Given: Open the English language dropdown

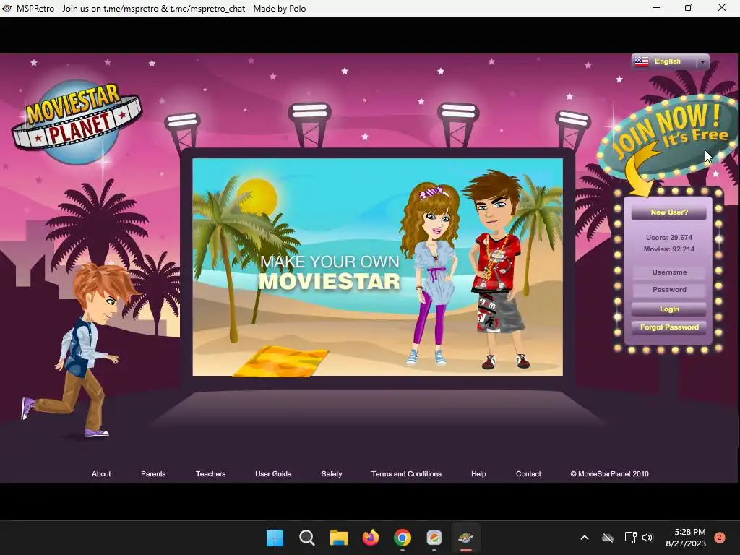Looking at the screenshot, I should pyautogui.click(x=670, y=61).
